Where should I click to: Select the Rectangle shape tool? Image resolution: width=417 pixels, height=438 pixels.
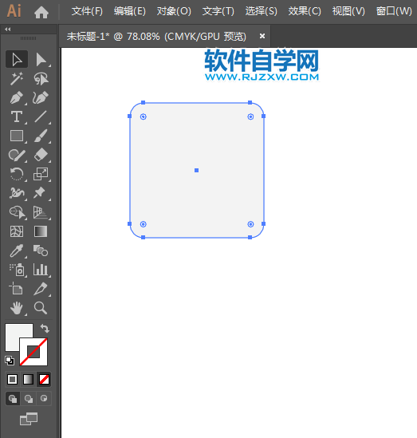click(x=17, y=136)
